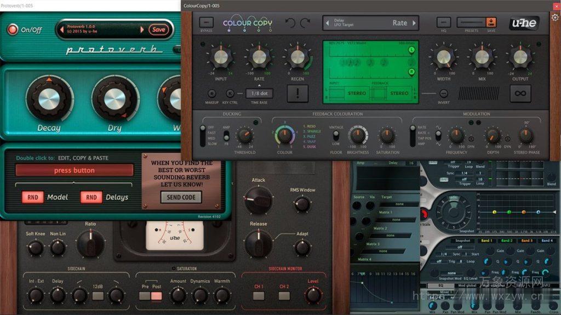
Task: Click the SEND CODE button
Action: (181, 197)
